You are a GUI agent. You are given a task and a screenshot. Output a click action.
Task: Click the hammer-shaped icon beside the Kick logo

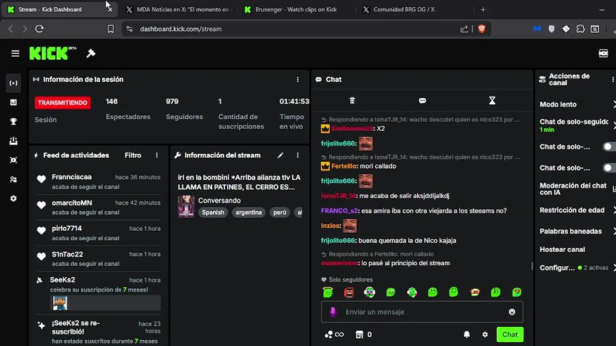pyautogui.click(x=91, y=53)
